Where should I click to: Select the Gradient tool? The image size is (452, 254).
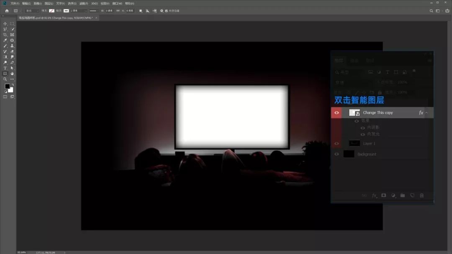tap(5, 57)
